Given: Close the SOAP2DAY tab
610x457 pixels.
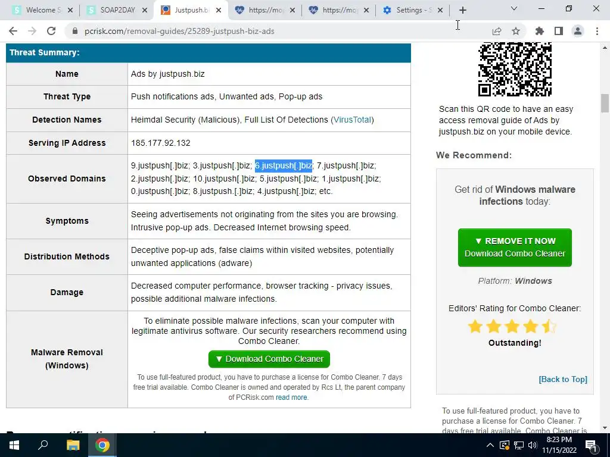Looking at the screenshot, I should 144,10.
